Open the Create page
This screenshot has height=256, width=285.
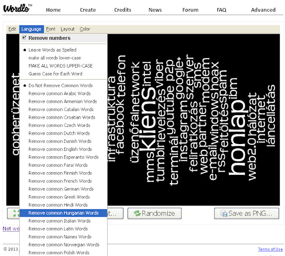88,10
